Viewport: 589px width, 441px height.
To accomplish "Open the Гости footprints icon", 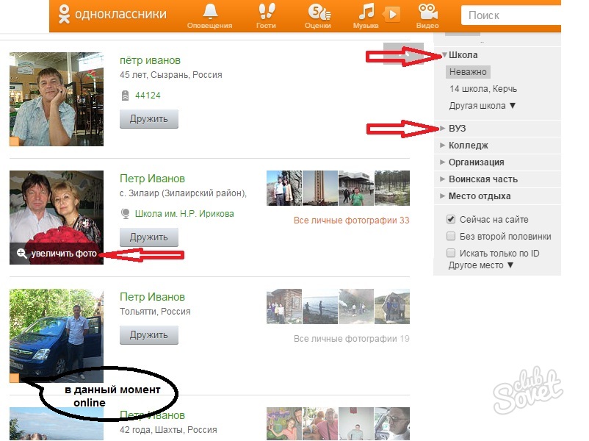I will click(266, 12).
